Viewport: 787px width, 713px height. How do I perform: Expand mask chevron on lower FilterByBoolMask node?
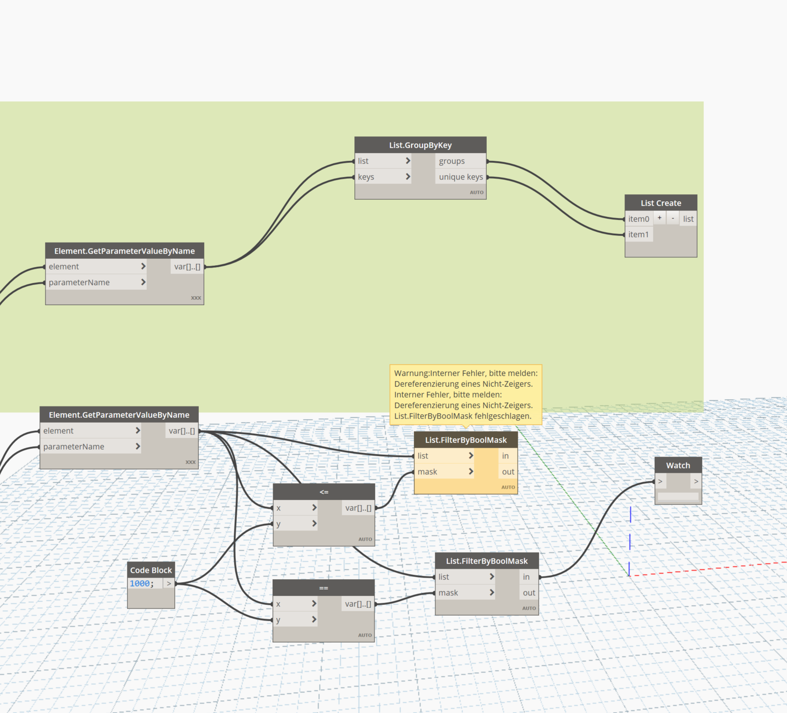491,592
